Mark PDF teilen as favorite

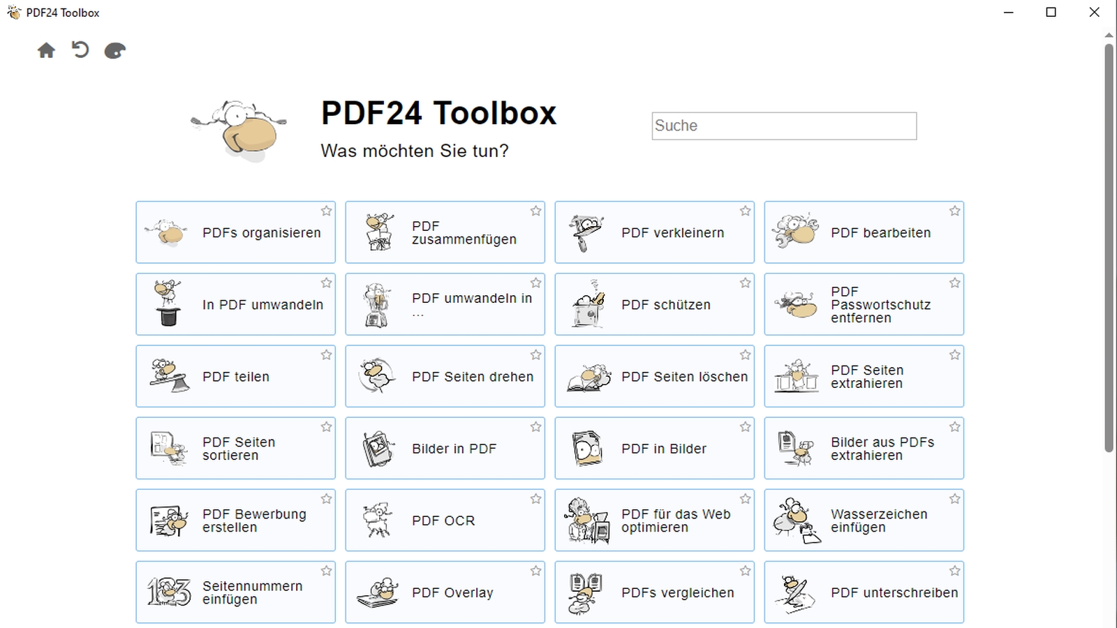[326, 354]
